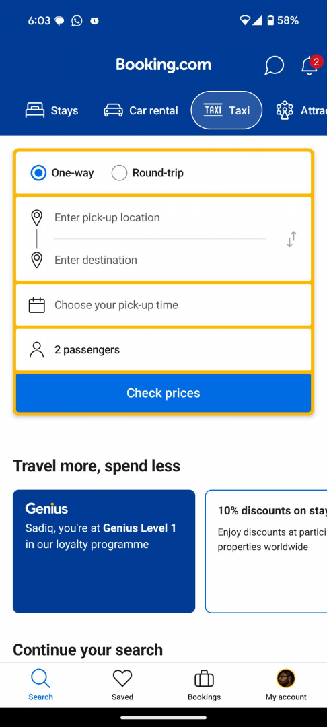Open Choose your pick-up time picker
This screenshot has height=727, width=327.
[163, 305]
